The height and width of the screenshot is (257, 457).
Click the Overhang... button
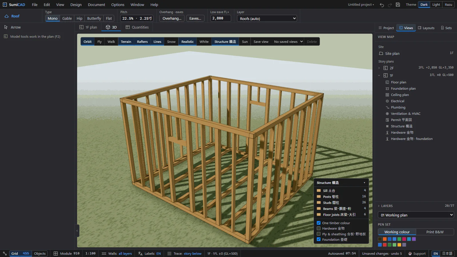pyautogui.click(x=172, y=19)
